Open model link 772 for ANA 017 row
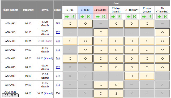The width and height of the screenshot is (171, 98). point(58,84)
